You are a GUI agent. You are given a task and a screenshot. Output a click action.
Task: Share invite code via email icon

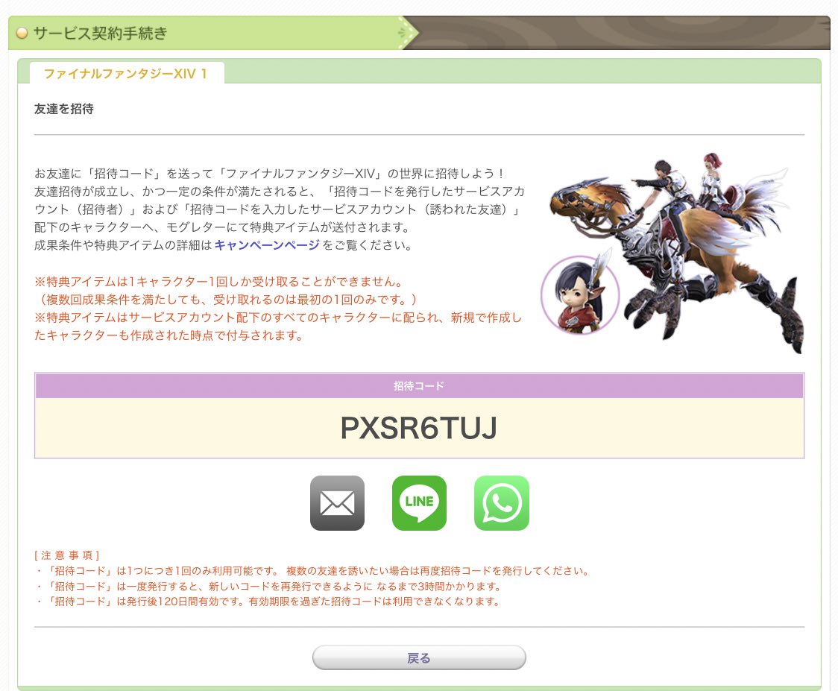(x=337, y=503)
